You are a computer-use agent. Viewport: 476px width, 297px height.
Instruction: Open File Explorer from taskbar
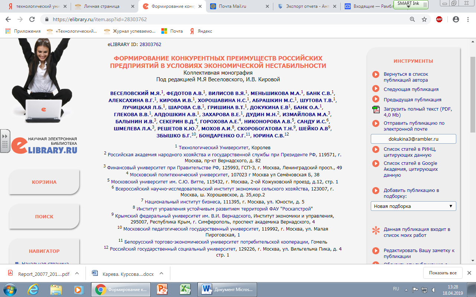click(x=56, y=289)
